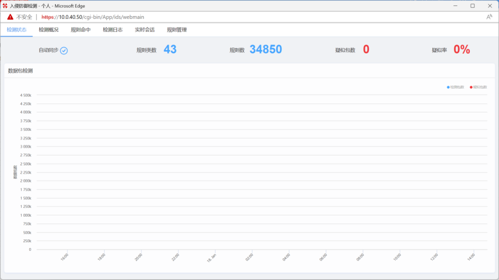Toggle the red 疑似包数 legend series
This screenshot has width=499, height=280.
pos(478,87)
